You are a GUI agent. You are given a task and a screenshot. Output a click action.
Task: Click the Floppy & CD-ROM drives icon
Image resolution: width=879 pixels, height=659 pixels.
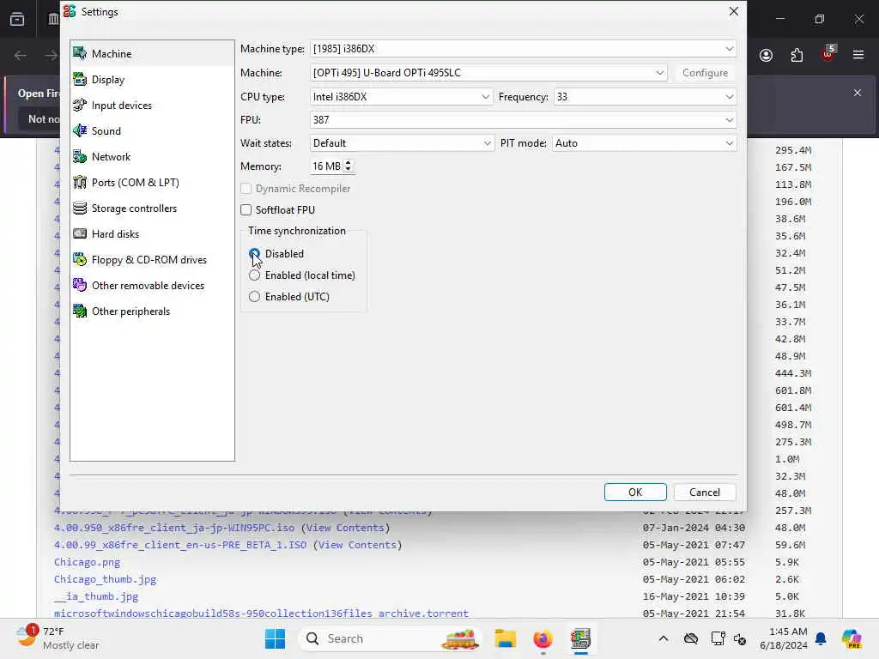(x=80, y=260)
